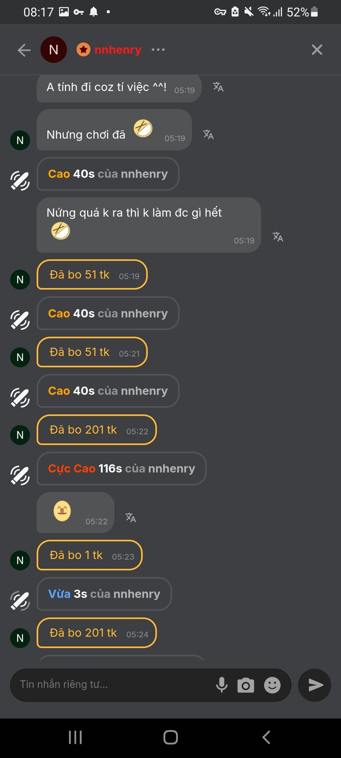This screenshot has width=341, height=758.
Task: Open Android recent apps button
Action: click(75, 737)
